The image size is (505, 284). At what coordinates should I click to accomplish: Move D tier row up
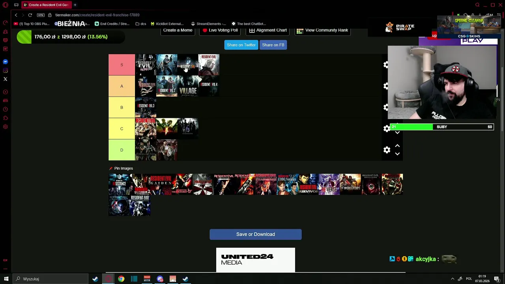(397, 146)
